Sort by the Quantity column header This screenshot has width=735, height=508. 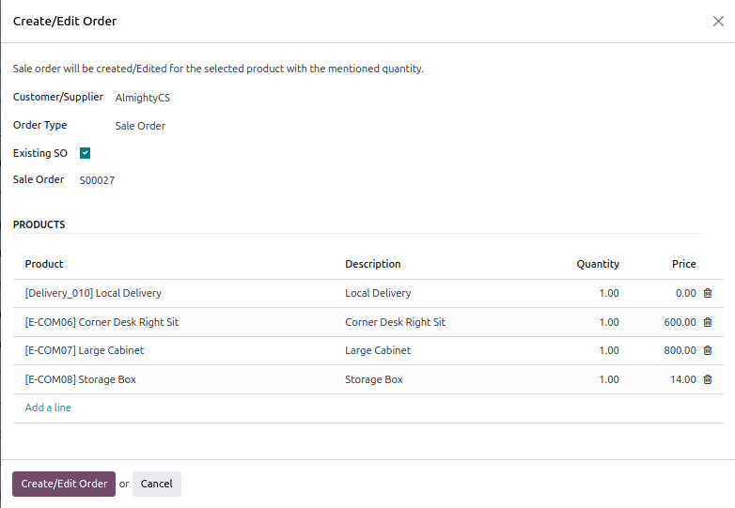[x=597, y=264]
